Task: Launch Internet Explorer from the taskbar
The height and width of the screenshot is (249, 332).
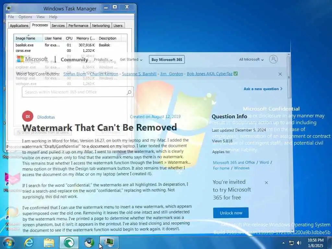Action: [x=29, y=243]
